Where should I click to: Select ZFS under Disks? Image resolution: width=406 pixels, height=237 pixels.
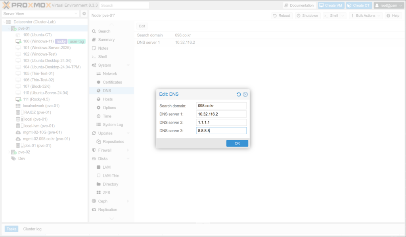[106, 193]
